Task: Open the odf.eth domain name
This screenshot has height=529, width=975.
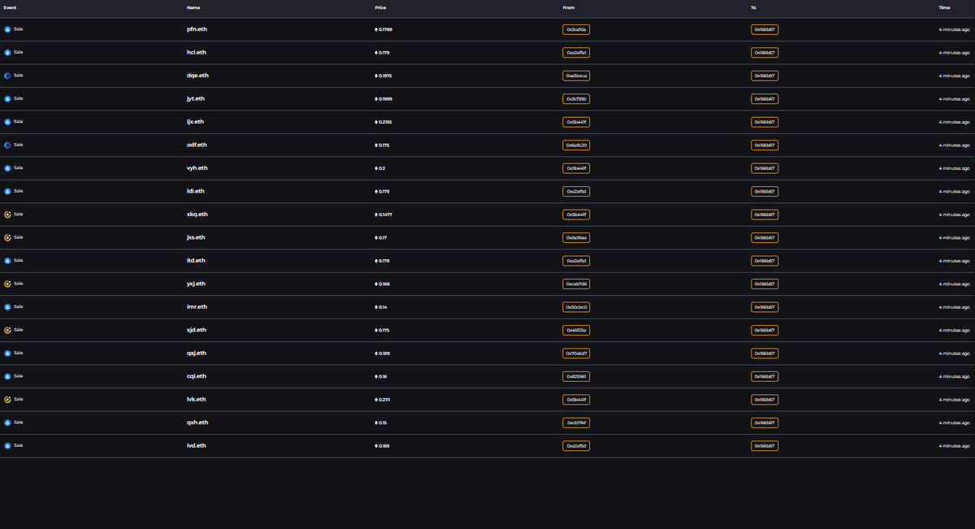Action: 197,145
